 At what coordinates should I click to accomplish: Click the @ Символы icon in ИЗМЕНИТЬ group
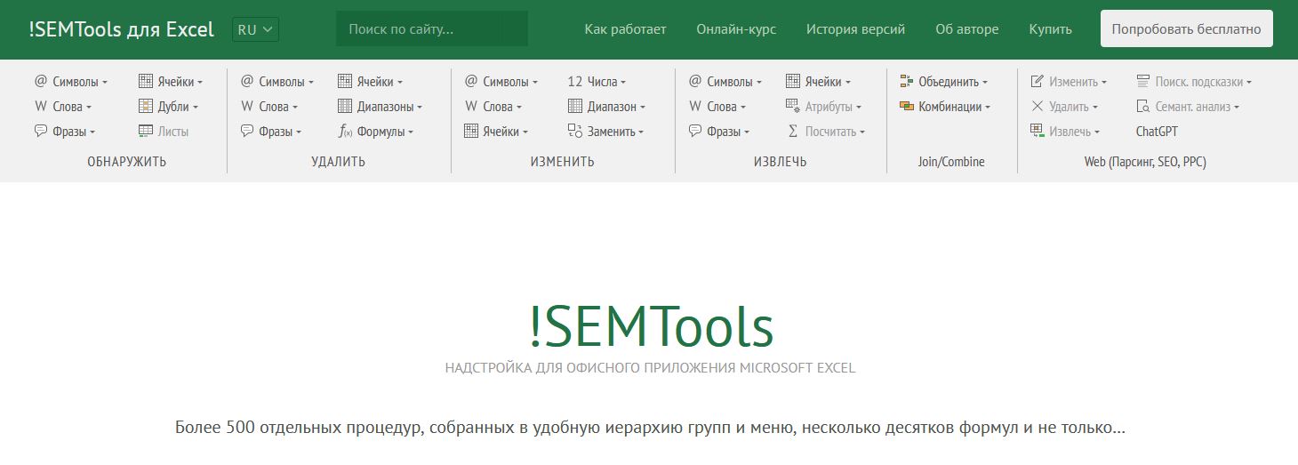(471, 82)
